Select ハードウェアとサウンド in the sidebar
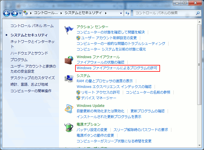Image resolution: width=204 pixels, height=150 pixels. [29, 53]
